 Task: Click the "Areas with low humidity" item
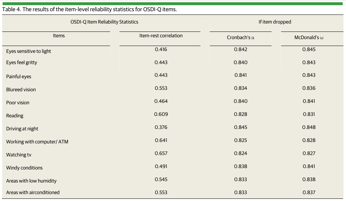click(x=31, y=181)
